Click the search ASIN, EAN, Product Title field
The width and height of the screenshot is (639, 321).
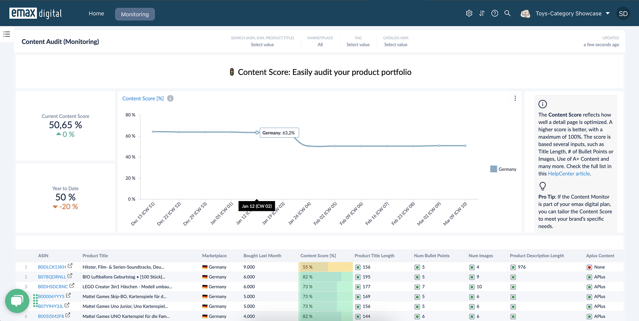262,45
